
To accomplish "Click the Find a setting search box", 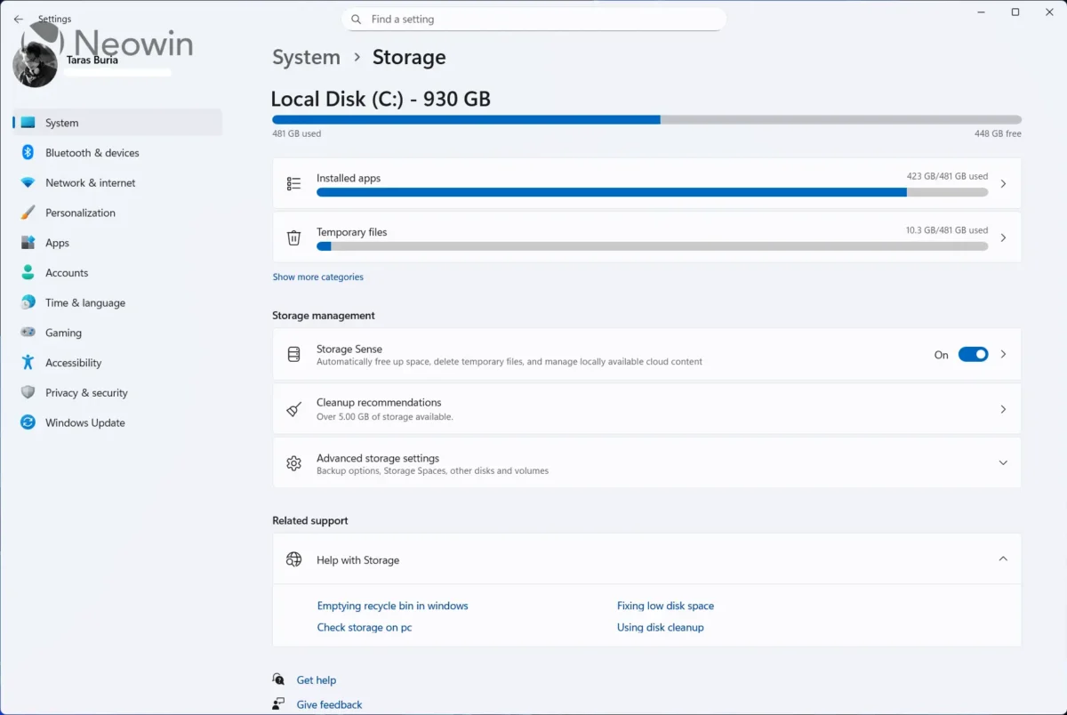I will tap(533, 19).
